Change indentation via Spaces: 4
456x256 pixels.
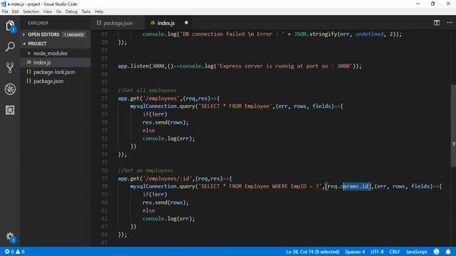(355, 252)
